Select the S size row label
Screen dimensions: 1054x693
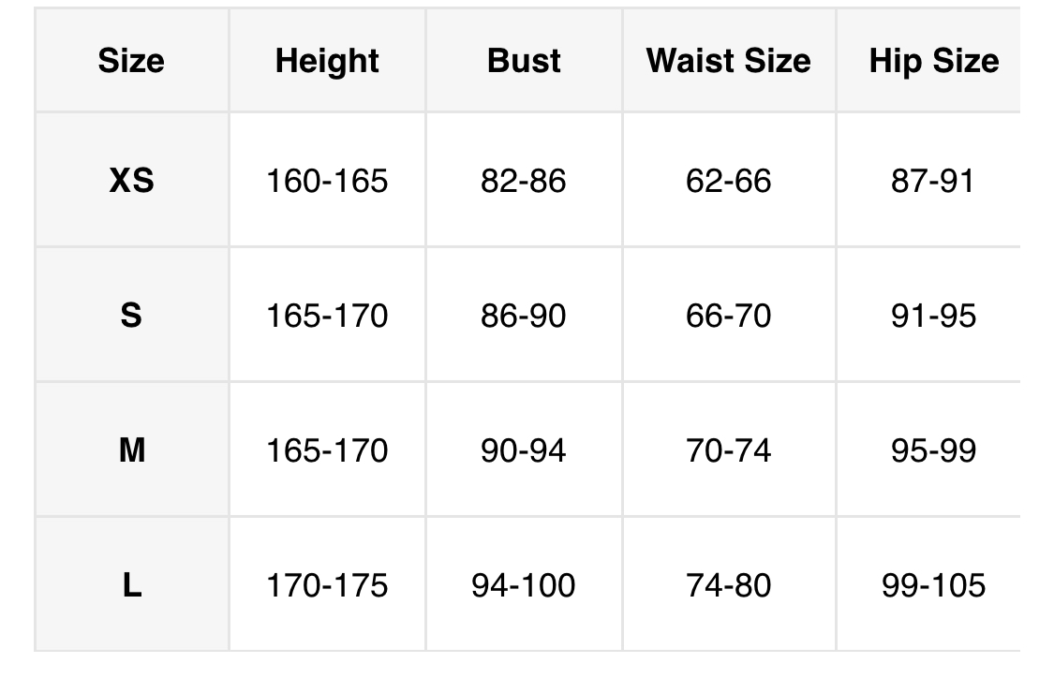point(131,316)
